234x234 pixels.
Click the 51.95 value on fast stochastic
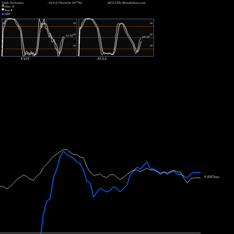click(69, 36)
